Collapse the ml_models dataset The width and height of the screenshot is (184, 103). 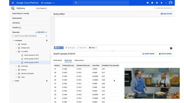pos(16,51)
